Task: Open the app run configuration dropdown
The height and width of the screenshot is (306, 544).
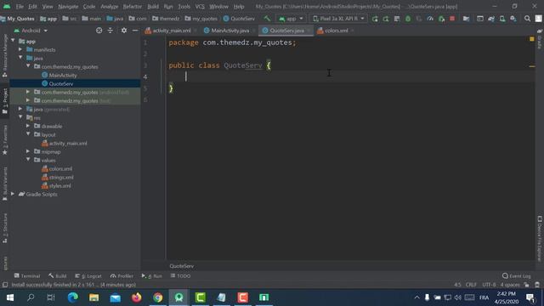Action: click(291, 19)
